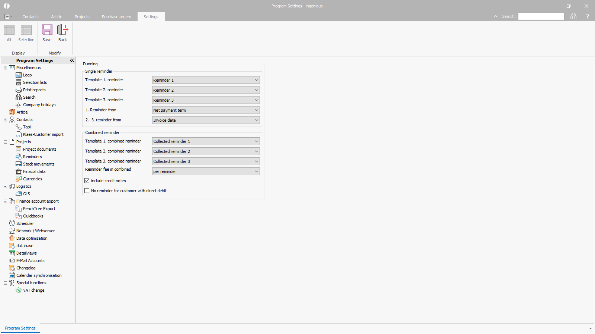Switch to the Article tab
Image resolution: width=595 pixels, height=334 pixels.
click(57, 16)
